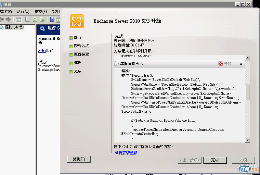
Task: Maximize the Services window
Action: 243,5
